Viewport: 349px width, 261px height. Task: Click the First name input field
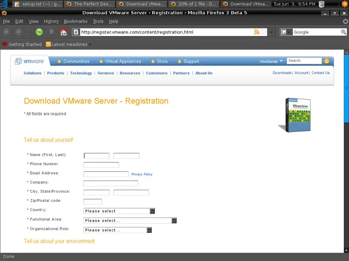click(x=96, y=156)
